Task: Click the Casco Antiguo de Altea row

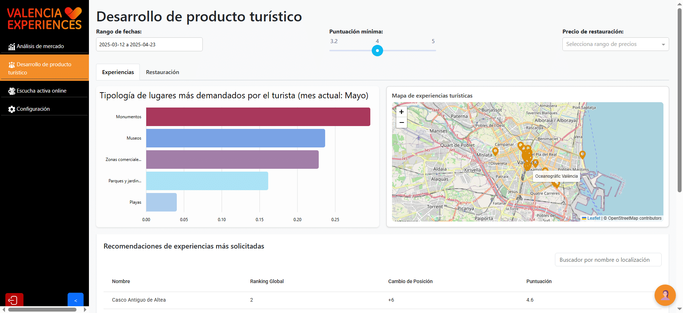Action: coord(139,300)
